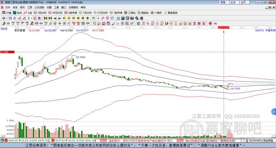Open the P四方形 tool
This screenshot has width=276, height=148.
point(40,13)
